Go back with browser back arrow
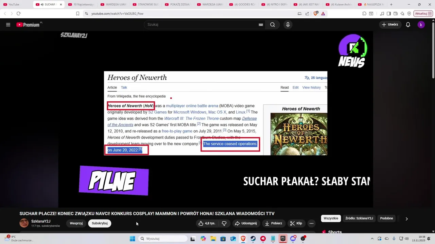Screen dimensions: 435x244 [x=5, y=14]
